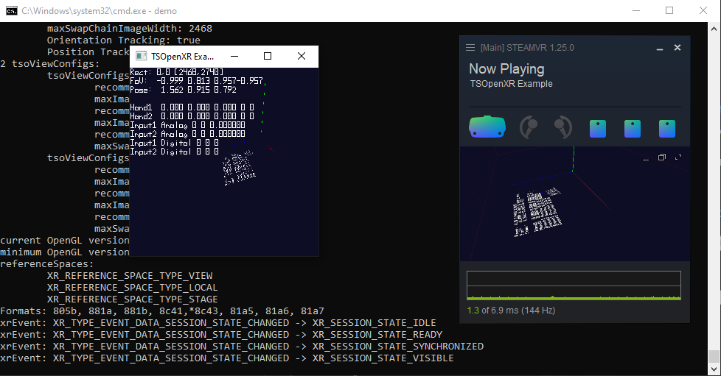Screen dimensions: 721x376
Task: Click 'XR_REFERENCE_SPACE_TYPE_LOCAL' in the console
Action: (133, 288)
